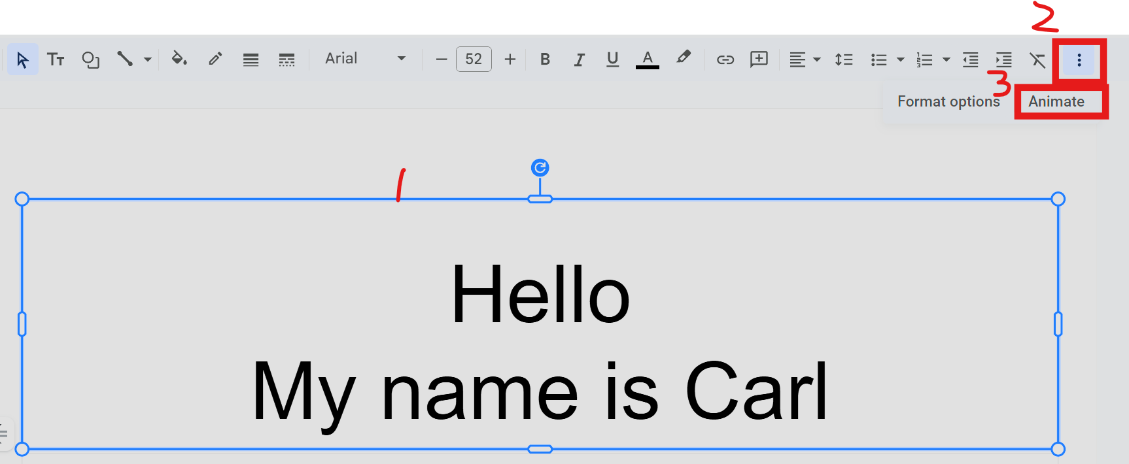Expand the numbered list dropdown arrow
The width and height of the screenshot is (1129, 464).
pyautogui.click(x=947, y=60)
